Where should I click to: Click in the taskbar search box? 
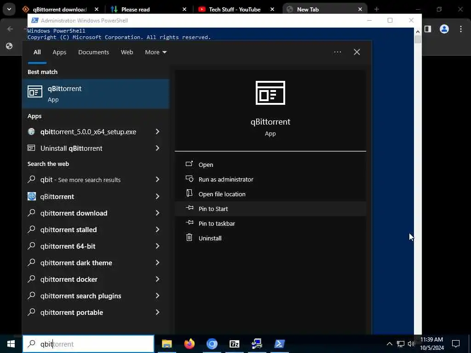88,344
